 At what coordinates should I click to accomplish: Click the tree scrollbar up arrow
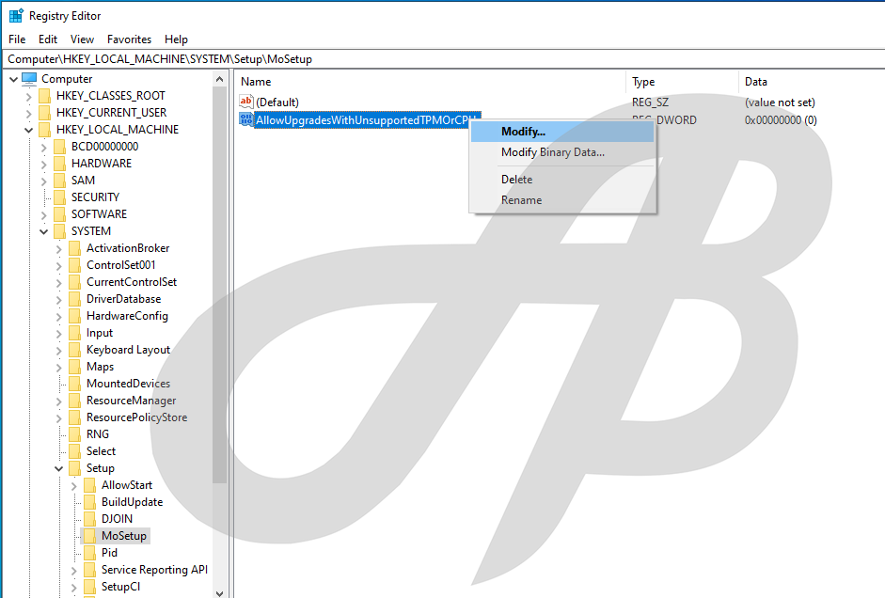pos(219,80)
